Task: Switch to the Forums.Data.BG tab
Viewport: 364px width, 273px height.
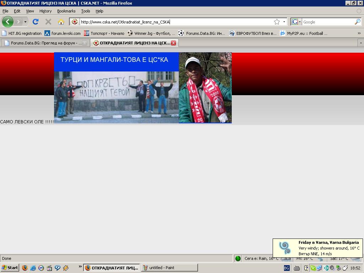Action: (44, 43)
